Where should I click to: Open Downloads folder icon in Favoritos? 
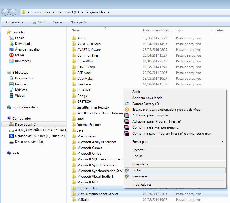click(x=12, y=43)
